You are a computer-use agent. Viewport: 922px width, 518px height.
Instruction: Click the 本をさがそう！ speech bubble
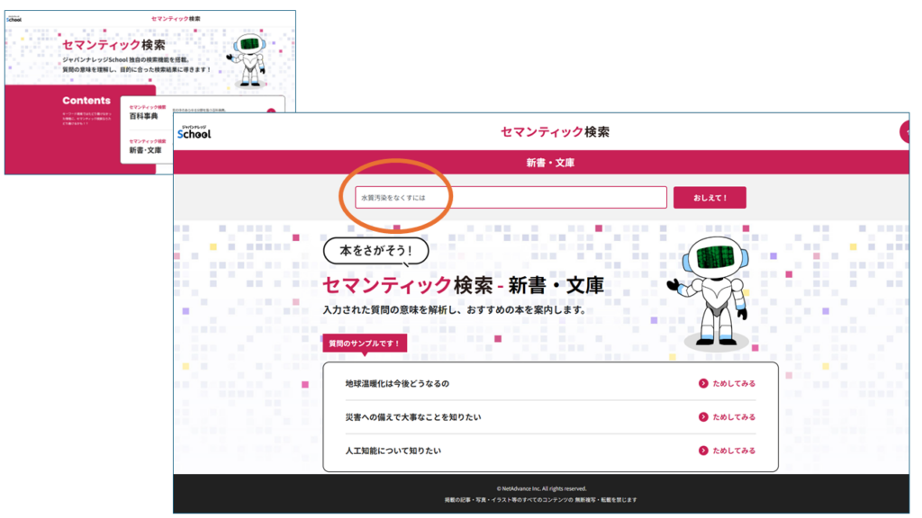(x=375, y=251)
